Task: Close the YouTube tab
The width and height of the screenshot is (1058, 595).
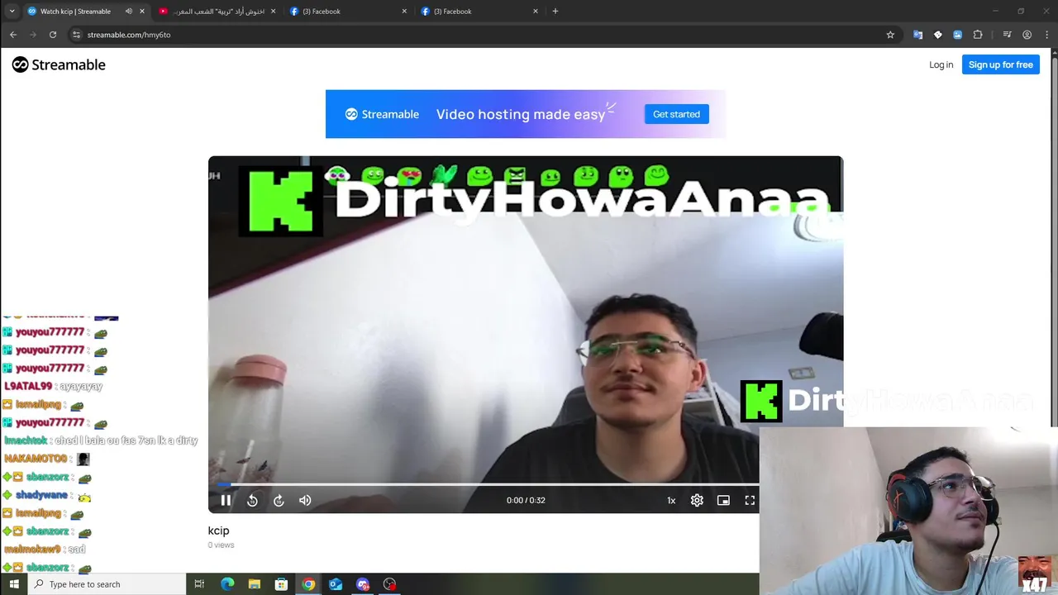Action: point(273,12)
